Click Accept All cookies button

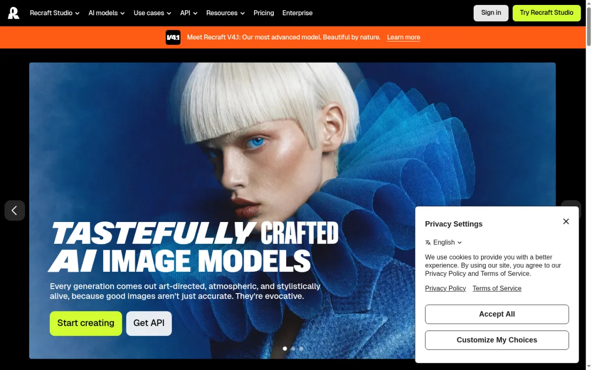click(x=497, y=314)
